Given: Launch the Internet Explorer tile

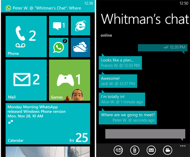Looking at the screenshot, I should (81, 26).
